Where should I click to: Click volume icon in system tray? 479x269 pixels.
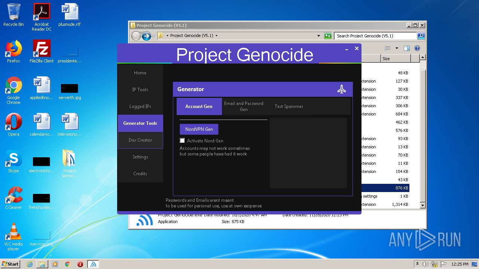click(425, 264)
